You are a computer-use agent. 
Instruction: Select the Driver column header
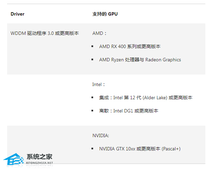[18, 14]
